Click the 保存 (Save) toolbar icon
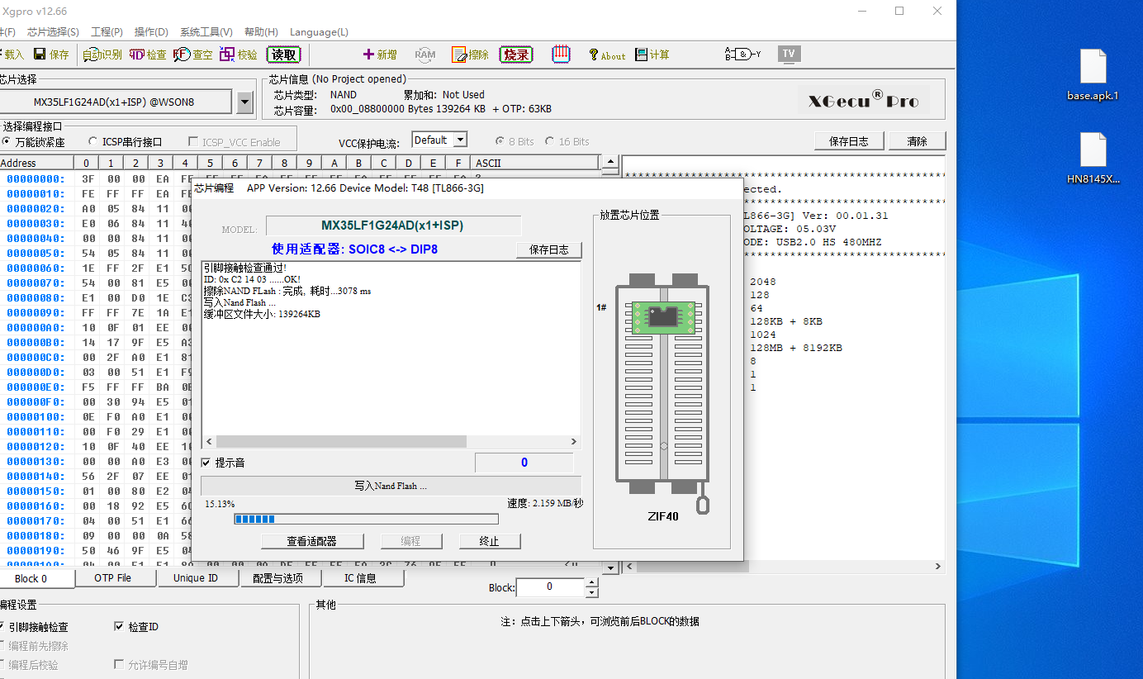This screenshot has width=1143, height=679. (51, 55)
